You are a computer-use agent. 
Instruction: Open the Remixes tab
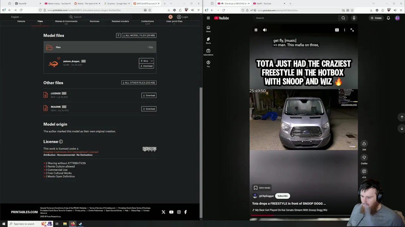(x=94, y=21)
